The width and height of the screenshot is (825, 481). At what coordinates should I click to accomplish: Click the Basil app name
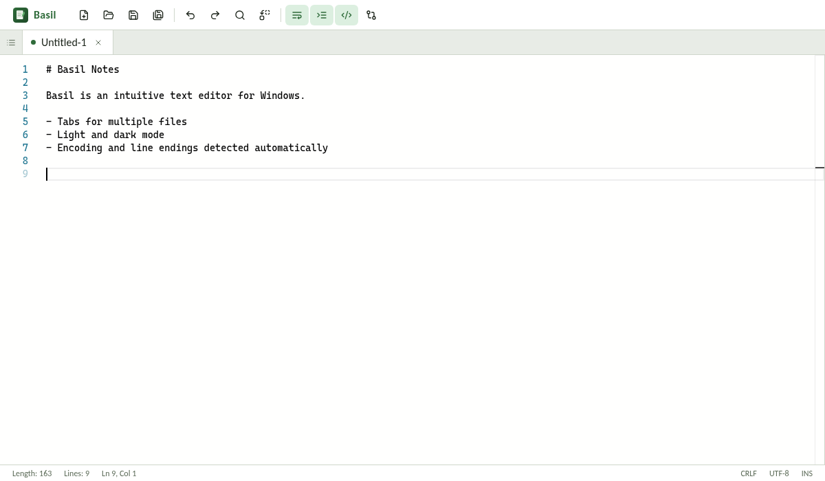[45, 15]
